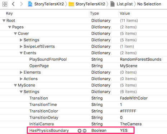The width and height of the screenshot is (167, 134).
Task: Select the StoryTellersKit2 project file icon
Action: [x=30, y=4]
